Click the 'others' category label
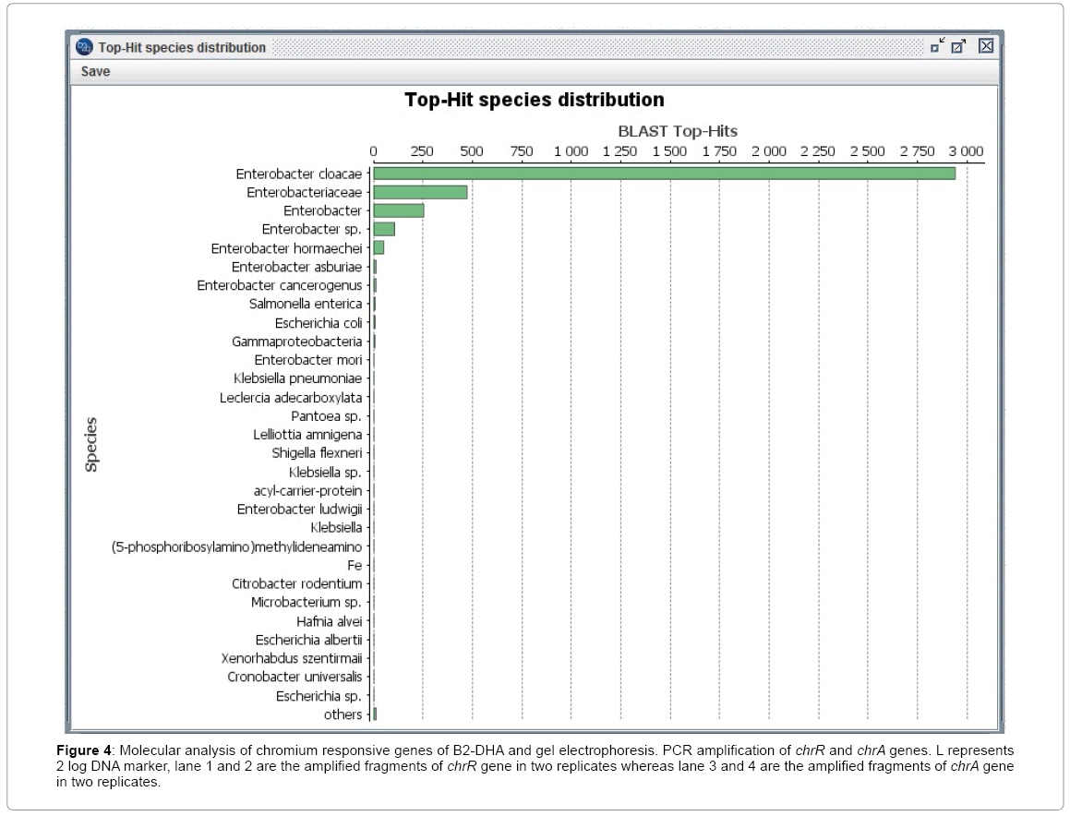The height and width of the screenshot is (816, 1070). tap(343, 714)
